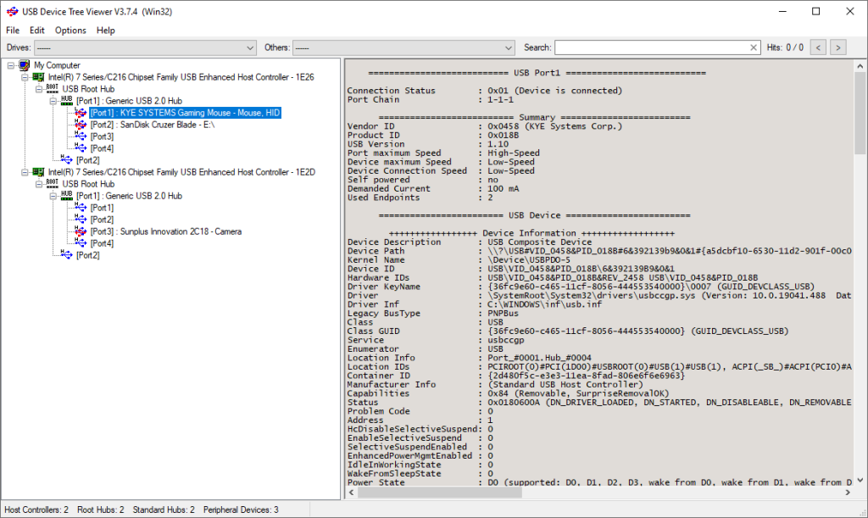Open the Help menu
Screen dimensions: 868x518
click(x=106, y=30)
